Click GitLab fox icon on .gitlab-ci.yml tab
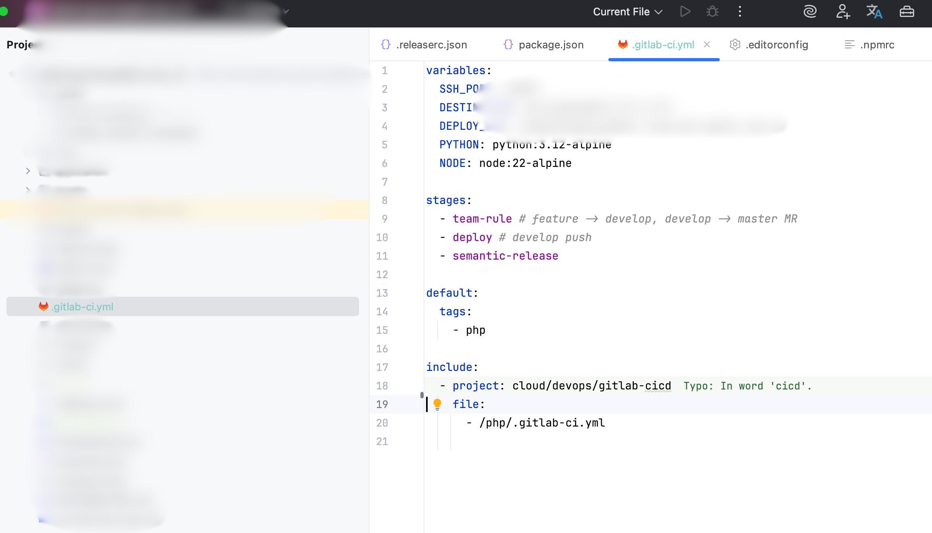Image resolution: width=932 pixels, height=533 pixels. click(x=623, y=44)
